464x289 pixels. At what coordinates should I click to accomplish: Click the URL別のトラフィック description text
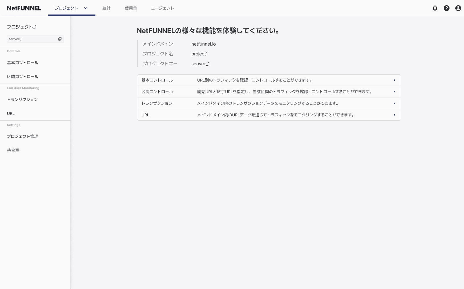(x=255, y=80)
